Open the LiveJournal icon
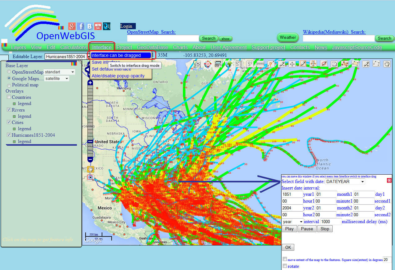This screenshot has width=395, height=270. pyautogui.click(x=107, y=26)
